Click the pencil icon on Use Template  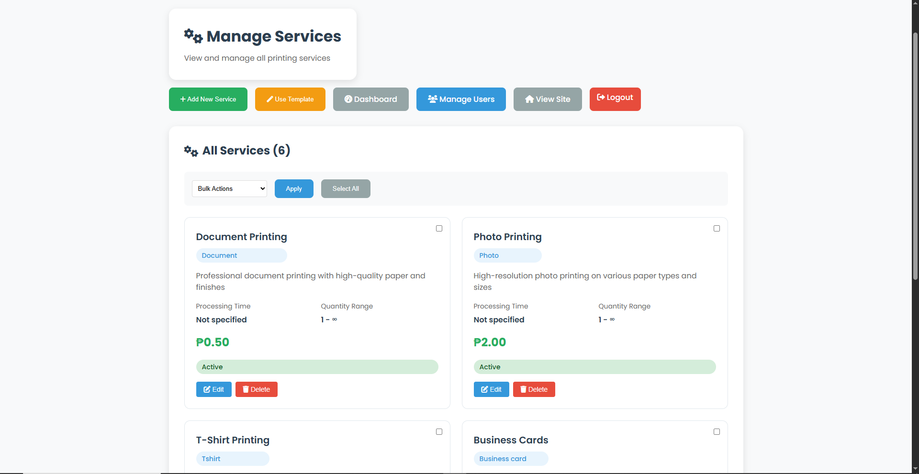(x=270, y=99)
